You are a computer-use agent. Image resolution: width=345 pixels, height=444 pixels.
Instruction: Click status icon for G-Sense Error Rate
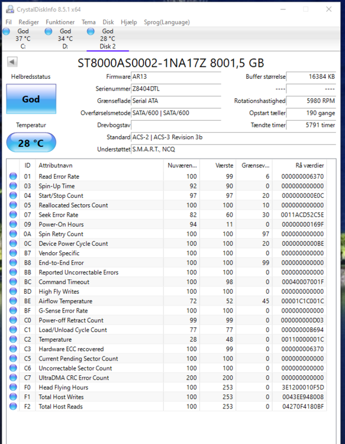pyautogui.click(x=13, y=311)
